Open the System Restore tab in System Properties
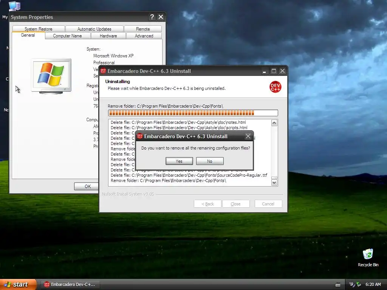This screenshot has height=290, width=387. click(x=39, y=29)
